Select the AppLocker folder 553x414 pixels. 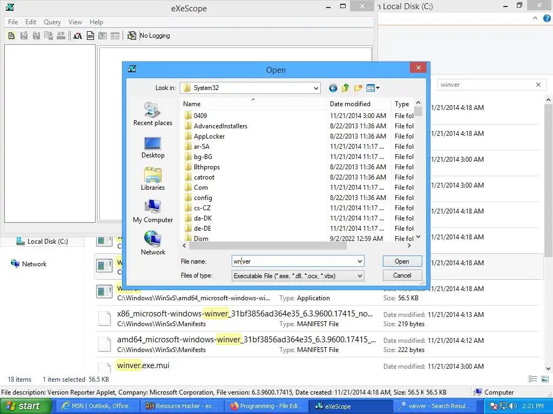pos(209,136)
